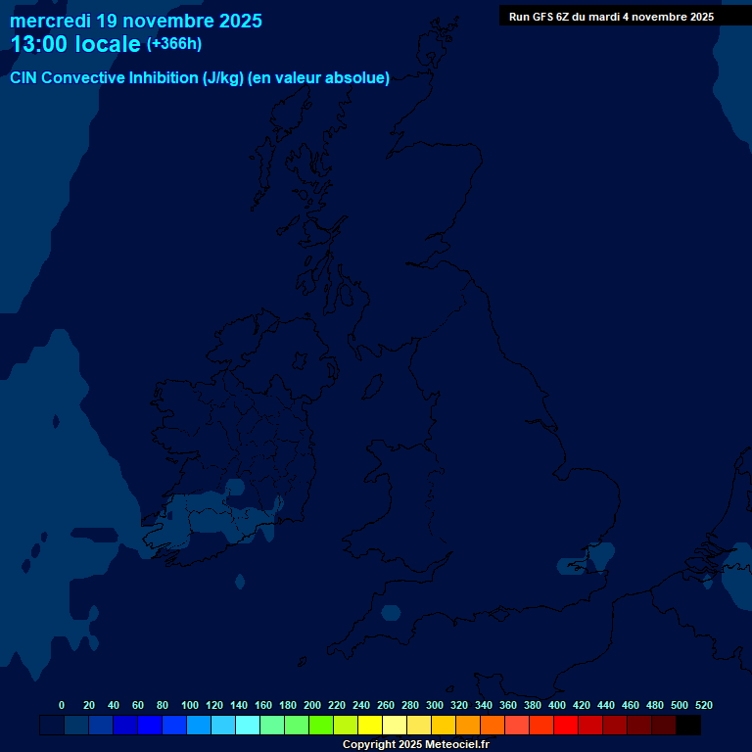
Task: Click the 13:00 locale time label
Action: (x=75, y=44)
